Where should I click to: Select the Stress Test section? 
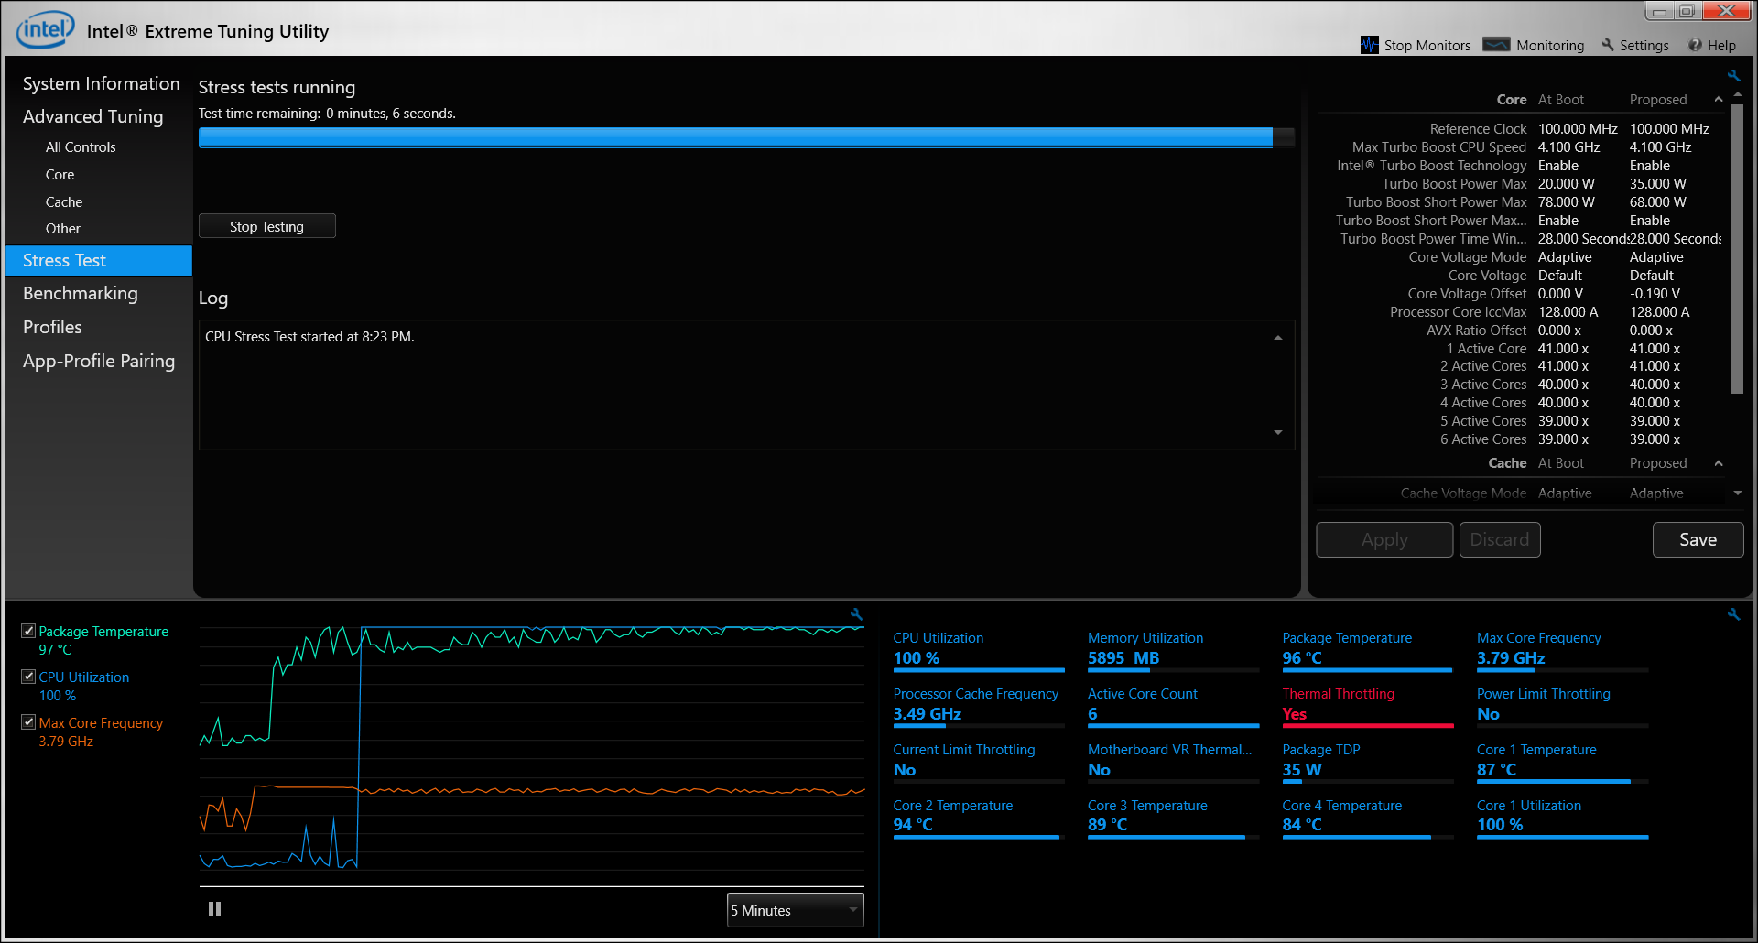(x=99, y=260)
